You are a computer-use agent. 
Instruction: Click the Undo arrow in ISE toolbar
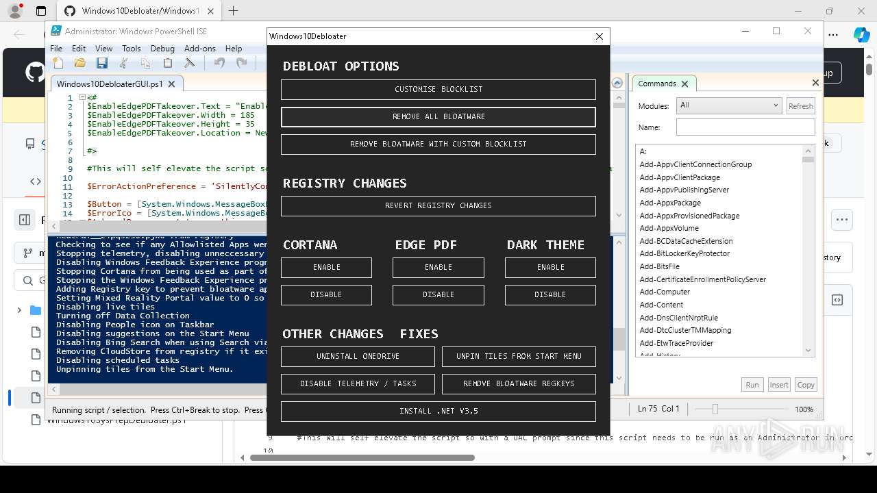[219, 63]
